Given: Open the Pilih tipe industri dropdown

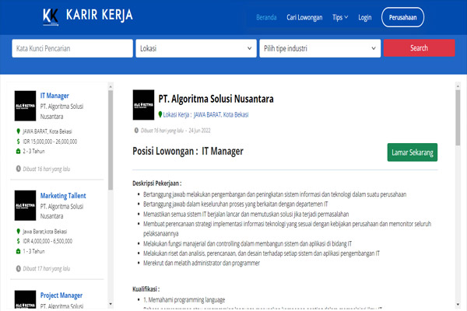Looking at the screenshot, I should [318, 48].
